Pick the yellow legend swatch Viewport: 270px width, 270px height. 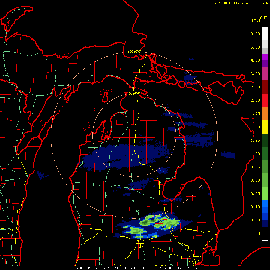click(x=265, y=127)
